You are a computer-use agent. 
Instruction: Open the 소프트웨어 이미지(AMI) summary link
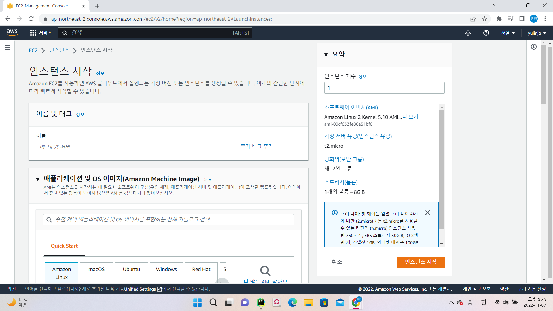pyautogui.click(x=351, y=107)
